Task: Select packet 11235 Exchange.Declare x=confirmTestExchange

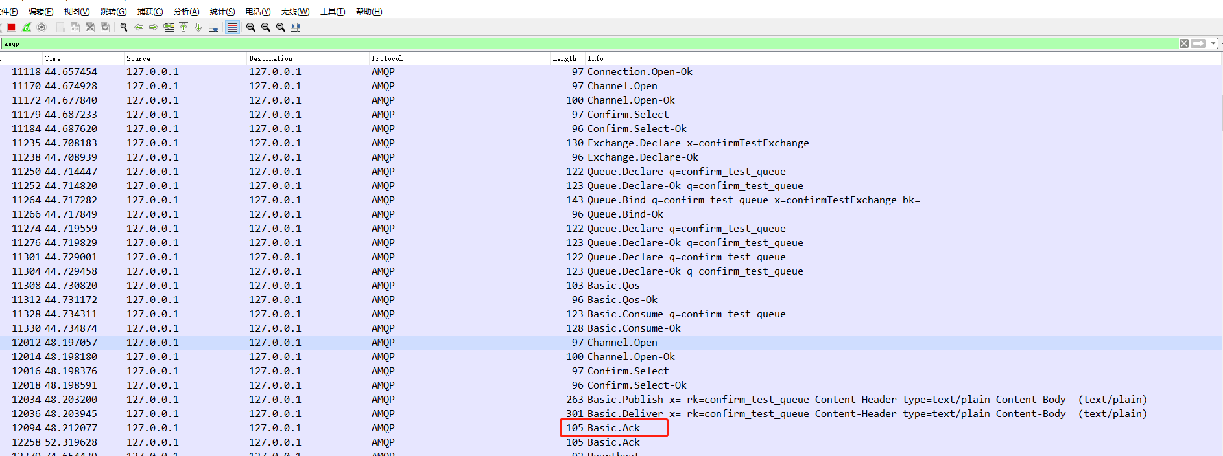Action: click(x=611, y=143)
